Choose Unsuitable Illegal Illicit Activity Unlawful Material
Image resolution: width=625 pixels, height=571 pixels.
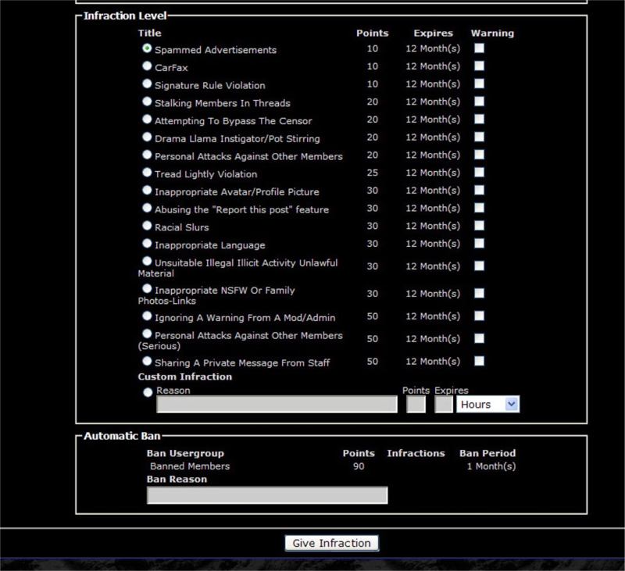click(147, 261)
